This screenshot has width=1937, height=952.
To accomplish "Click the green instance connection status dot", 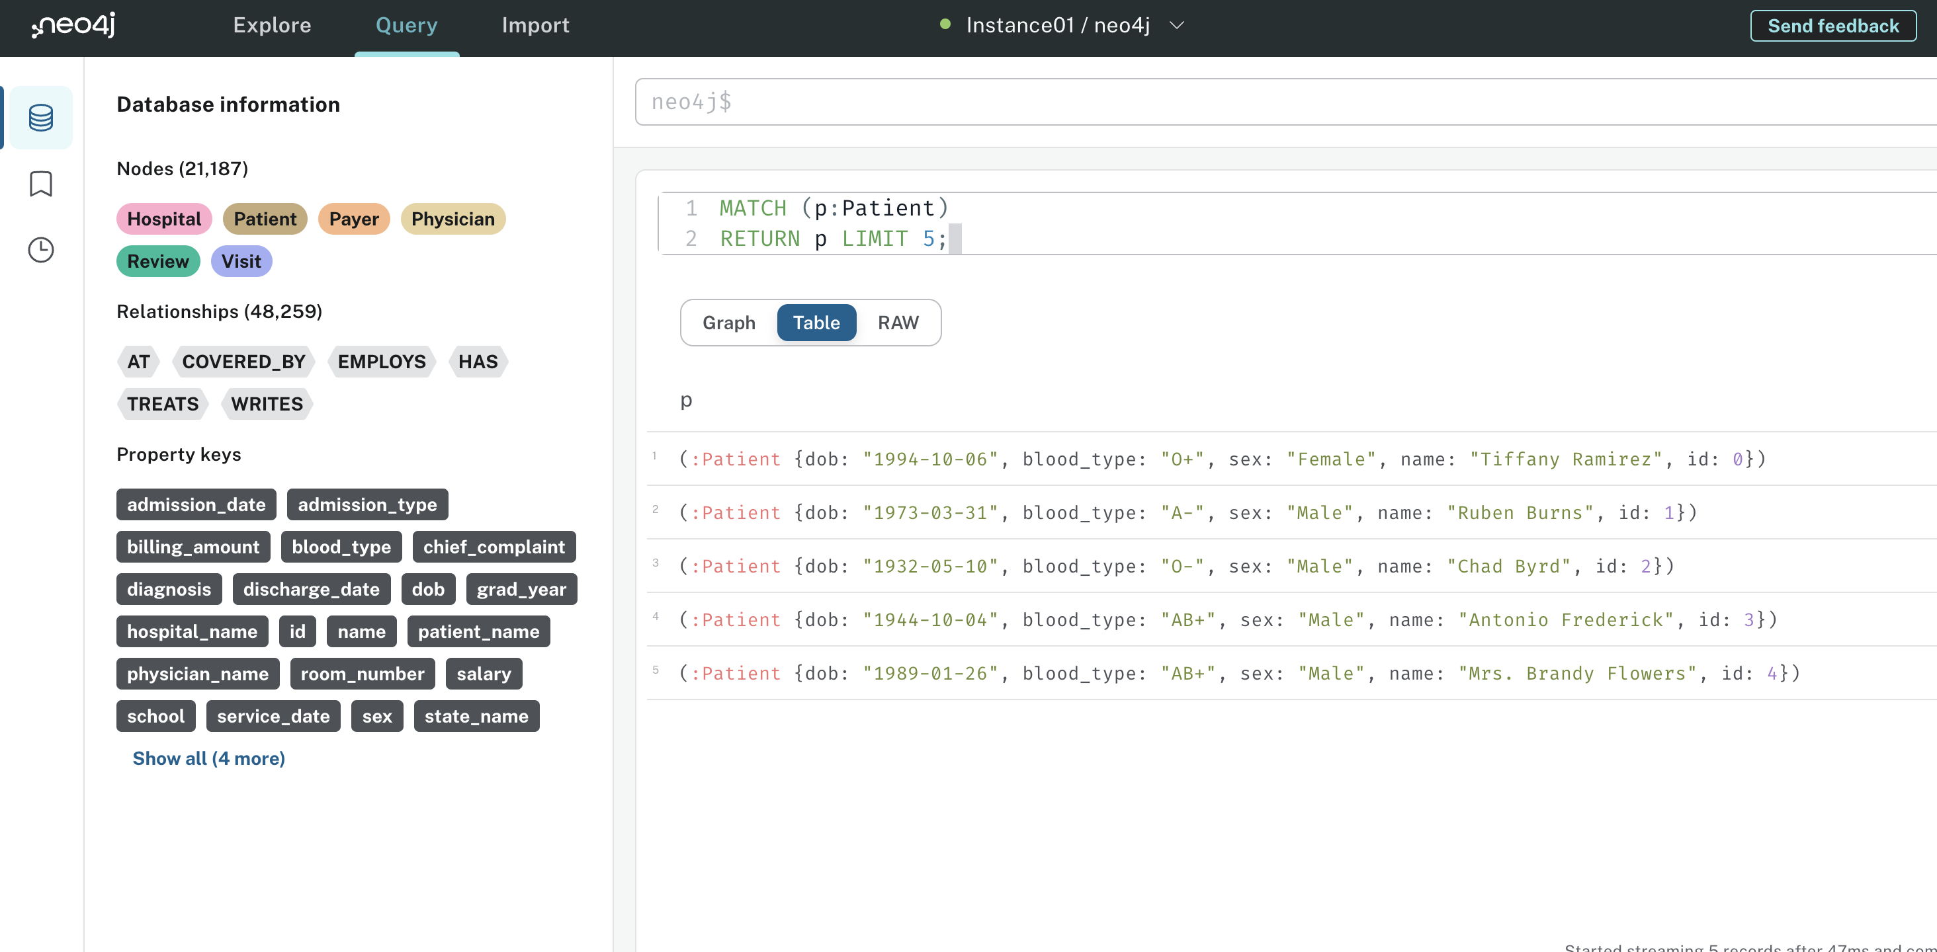I will (946, 25).
